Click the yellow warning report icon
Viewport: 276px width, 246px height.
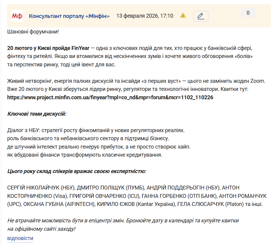pos(183,16)
